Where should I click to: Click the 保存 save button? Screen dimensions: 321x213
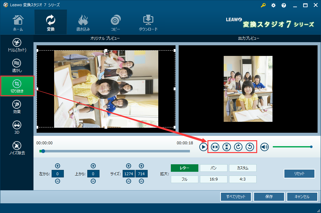tap(269, 197)
